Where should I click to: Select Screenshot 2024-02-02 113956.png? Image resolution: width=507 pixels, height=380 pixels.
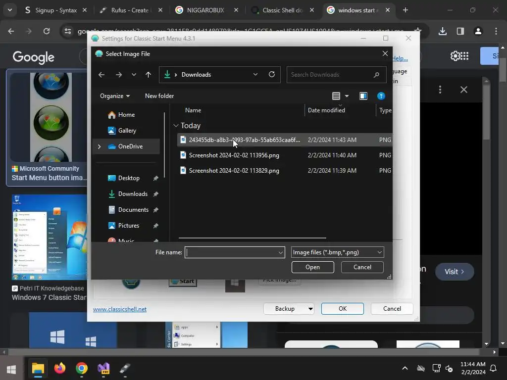click(285, 155)
